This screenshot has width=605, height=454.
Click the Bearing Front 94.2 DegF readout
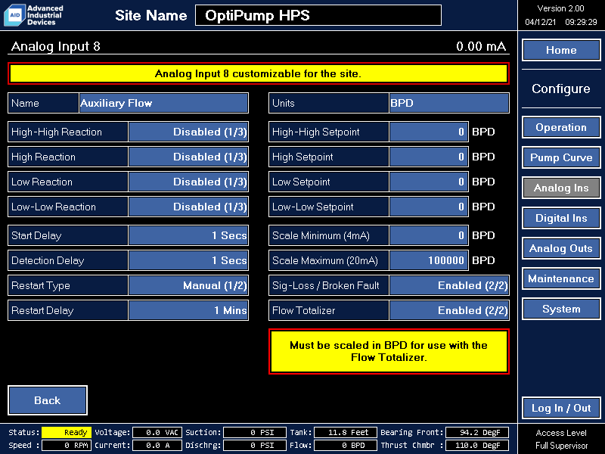point(477,432)
